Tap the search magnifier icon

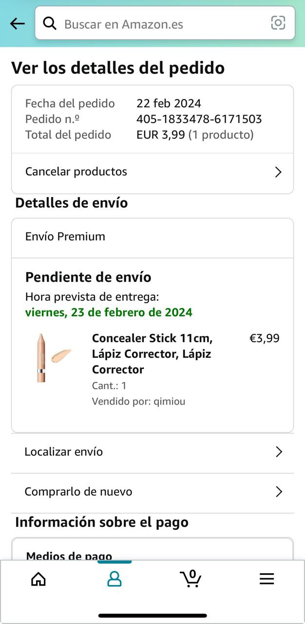(50, 23)
